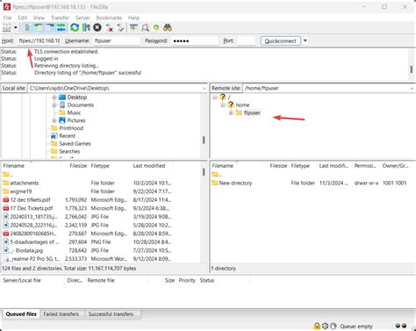Cancel the current operation icon
Viewport: 416px width, 331px height.
[97, 28]
